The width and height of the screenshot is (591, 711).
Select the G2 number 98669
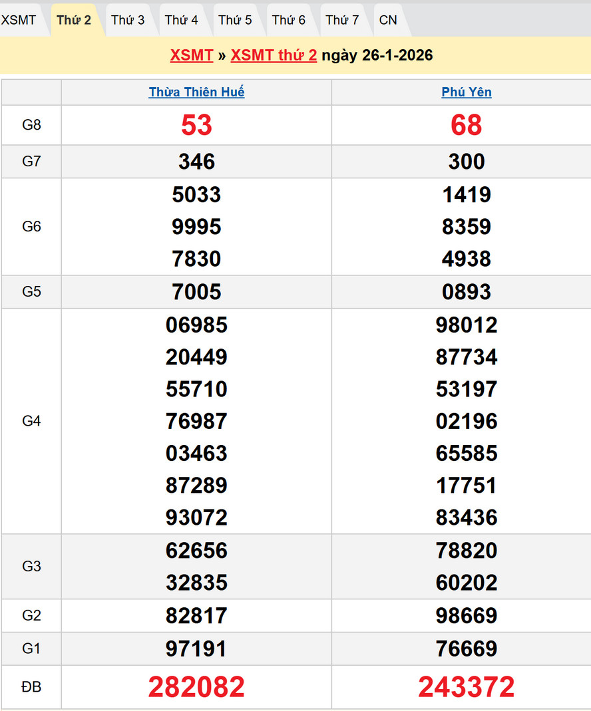pos(467,616)
